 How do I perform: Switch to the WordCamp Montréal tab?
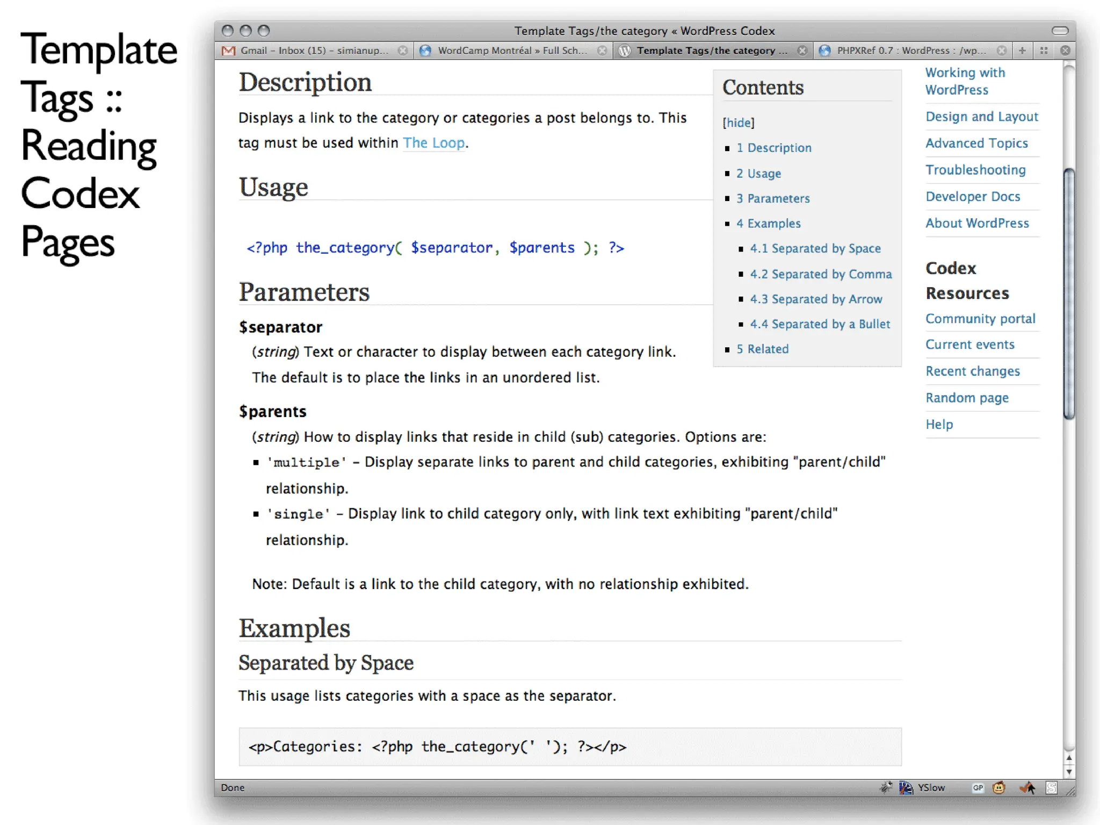[513, 51]
